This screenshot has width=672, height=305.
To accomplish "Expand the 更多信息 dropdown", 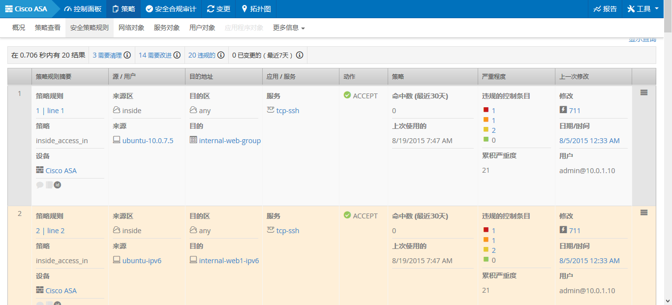I will point(289,28).
